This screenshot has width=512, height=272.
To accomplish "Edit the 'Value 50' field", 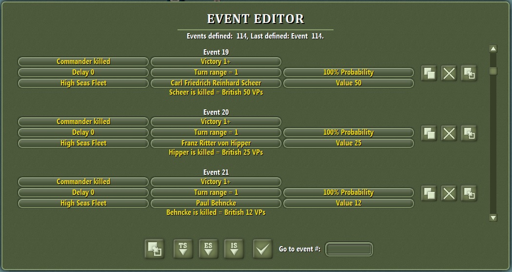I will tap(349, 84).
